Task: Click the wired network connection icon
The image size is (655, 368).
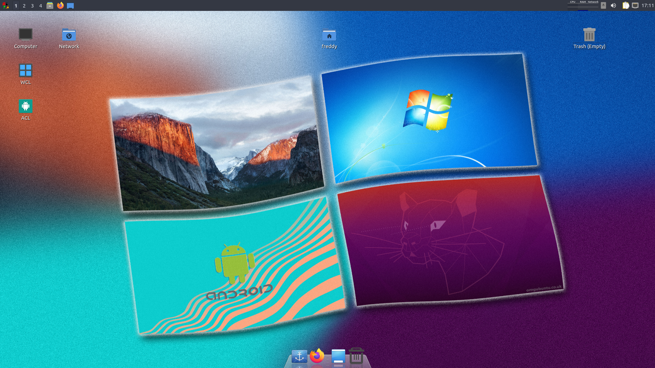Action: pos(635,5)
